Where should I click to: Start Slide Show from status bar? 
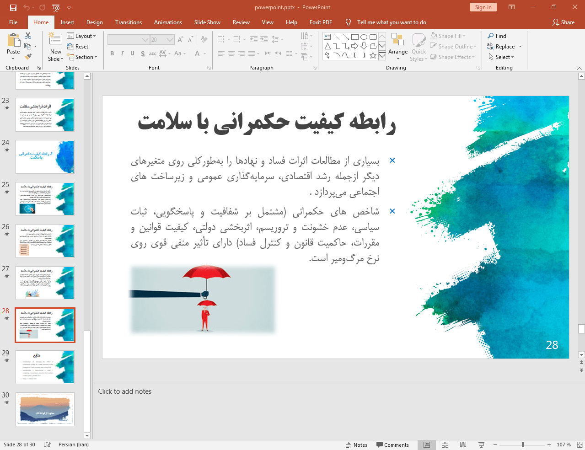pyautogui.click(x=481, y=445)
